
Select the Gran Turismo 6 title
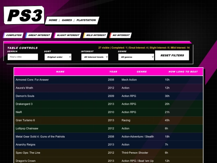point(25,120)
